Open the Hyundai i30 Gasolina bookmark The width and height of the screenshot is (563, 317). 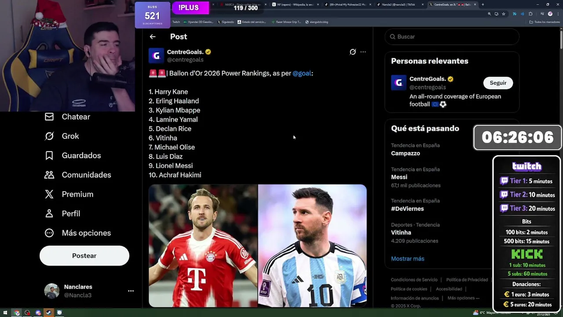click(198, 22)
